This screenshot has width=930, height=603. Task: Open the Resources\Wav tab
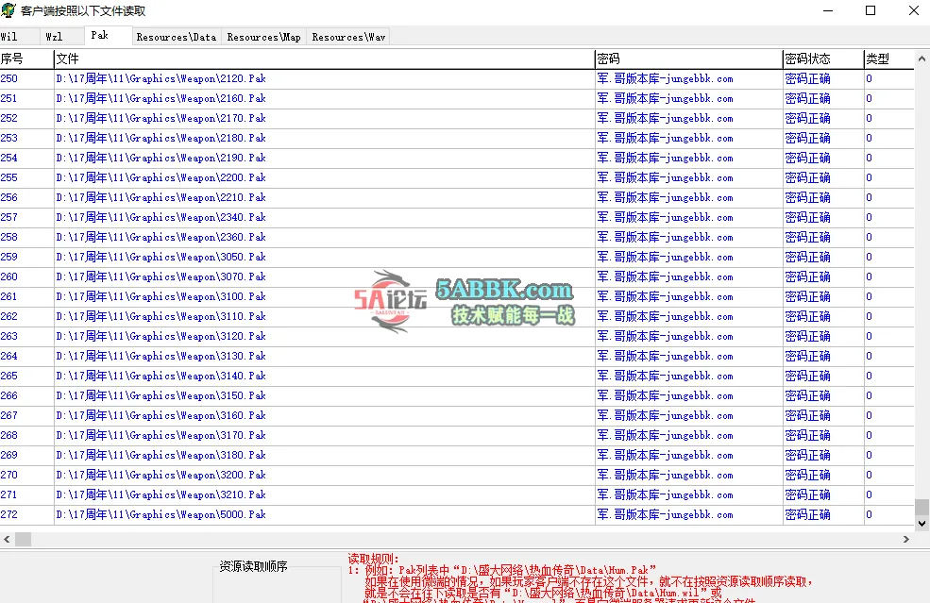[x=348, y=37]
